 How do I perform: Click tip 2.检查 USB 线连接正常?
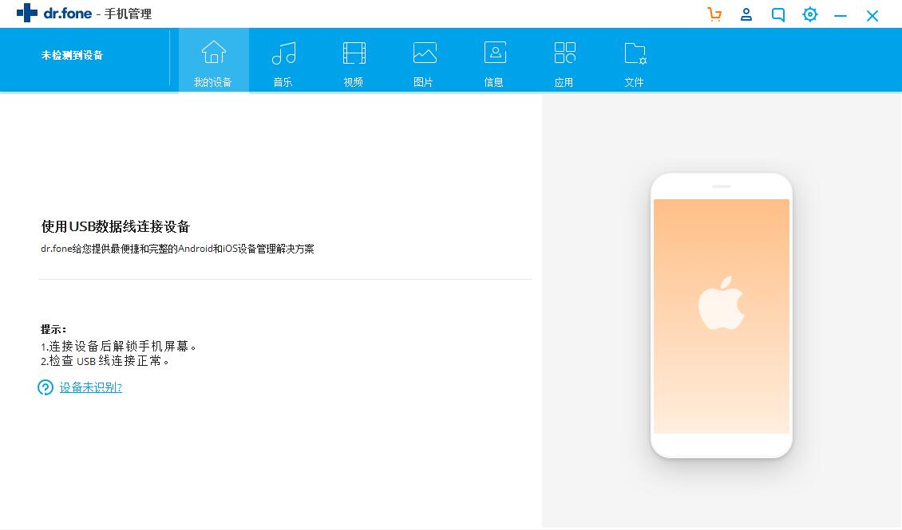(x=105, y=361)
